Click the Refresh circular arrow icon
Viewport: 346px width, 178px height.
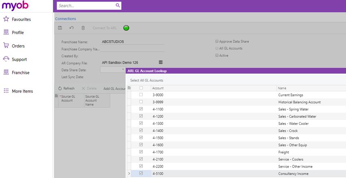point(60,88)
